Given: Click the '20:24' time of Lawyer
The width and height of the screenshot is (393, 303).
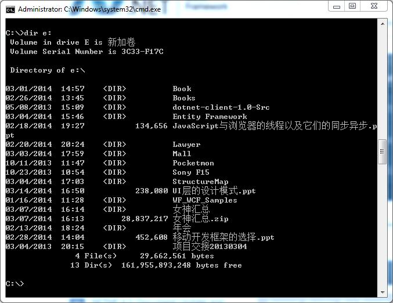Looking at the screenshot, I should 73,145.
